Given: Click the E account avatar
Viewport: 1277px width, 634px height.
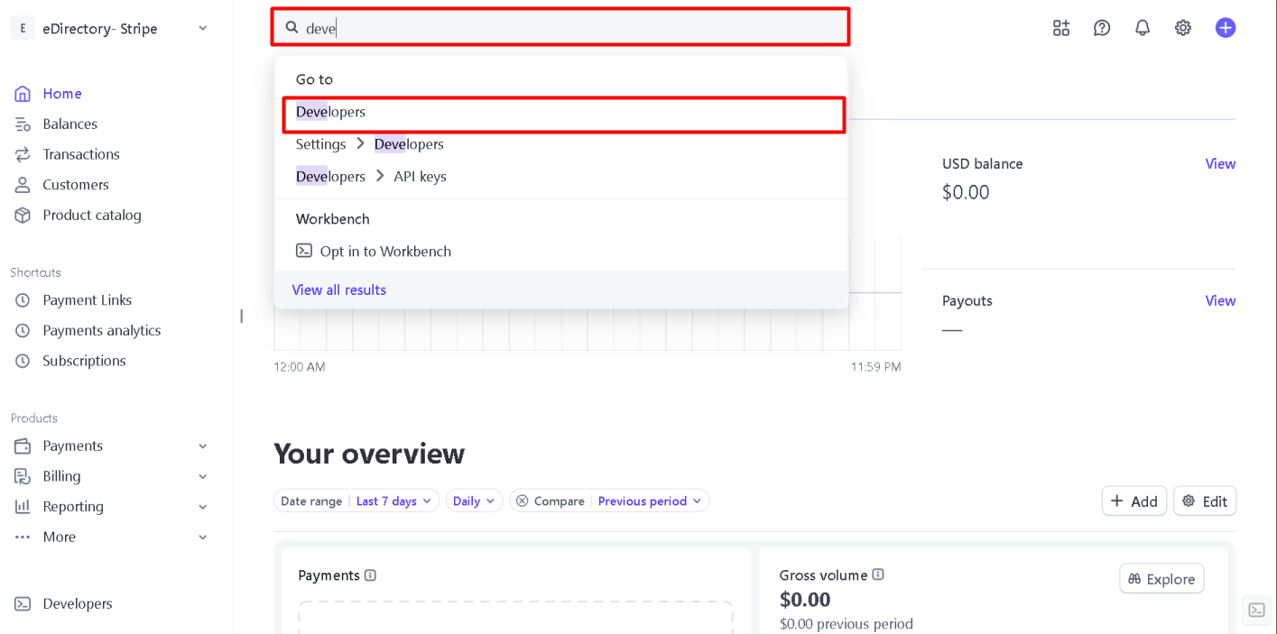Looking at the screenshot, I should (22, 28).
